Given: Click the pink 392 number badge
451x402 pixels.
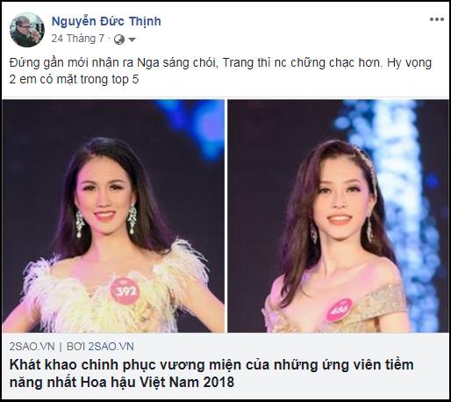Looking at the screenshot, I should (125, 291).
